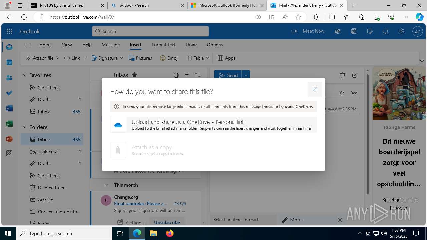Send the email draft
Screen dimensions: 427x240
pyautogui.click(x=228, y=75)
